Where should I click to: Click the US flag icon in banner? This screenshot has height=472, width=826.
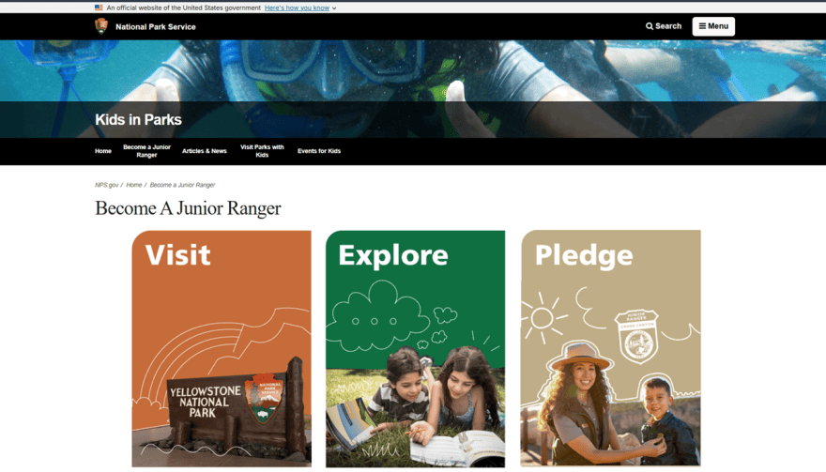click(99, 8)
